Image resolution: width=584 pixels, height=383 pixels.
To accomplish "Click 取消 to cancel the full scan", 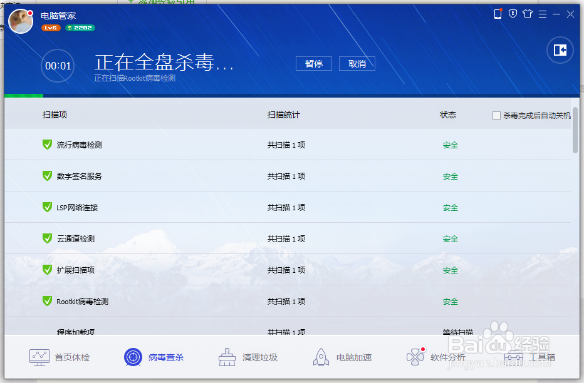I will click(357, 63).
